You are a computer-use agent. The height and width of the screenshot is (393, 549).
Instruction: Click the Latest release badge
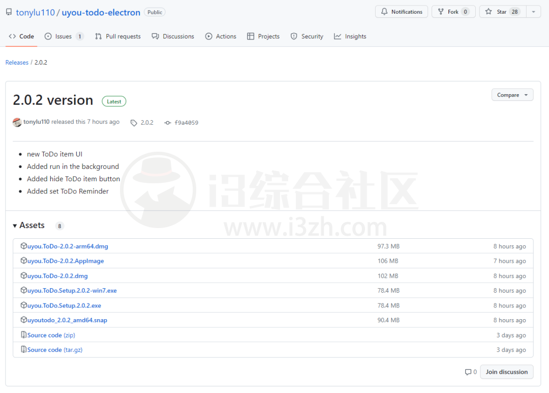pyautogui.click(x=114, y=101)
